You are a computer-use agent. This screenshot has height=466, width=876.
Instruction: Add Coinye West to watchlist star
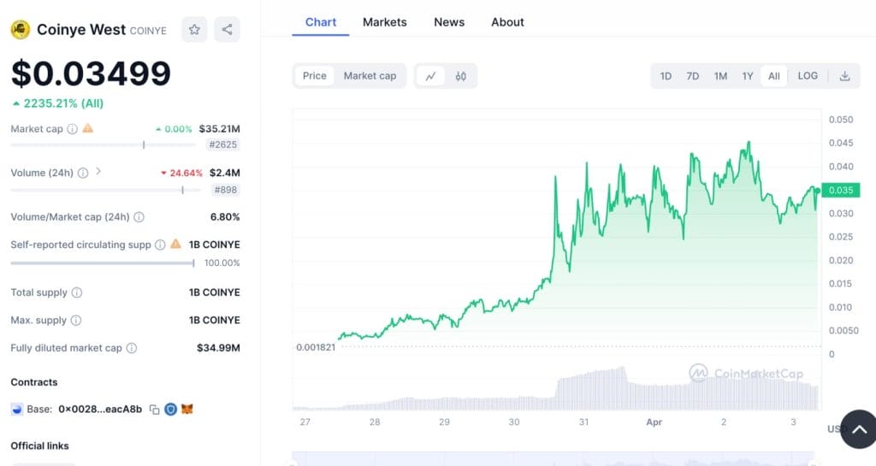[x=194, y=30]
